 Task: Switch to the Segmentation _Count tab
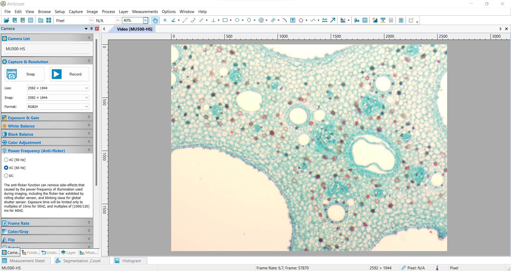point(82,261)
